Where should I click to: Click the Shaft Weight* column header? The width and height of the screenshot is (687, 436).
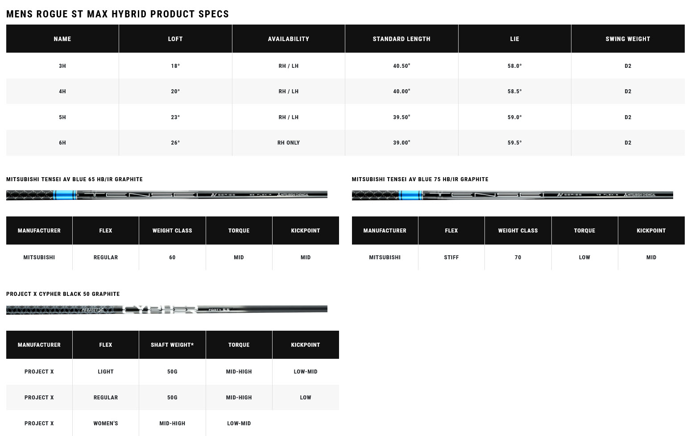(x=172, y=345)
